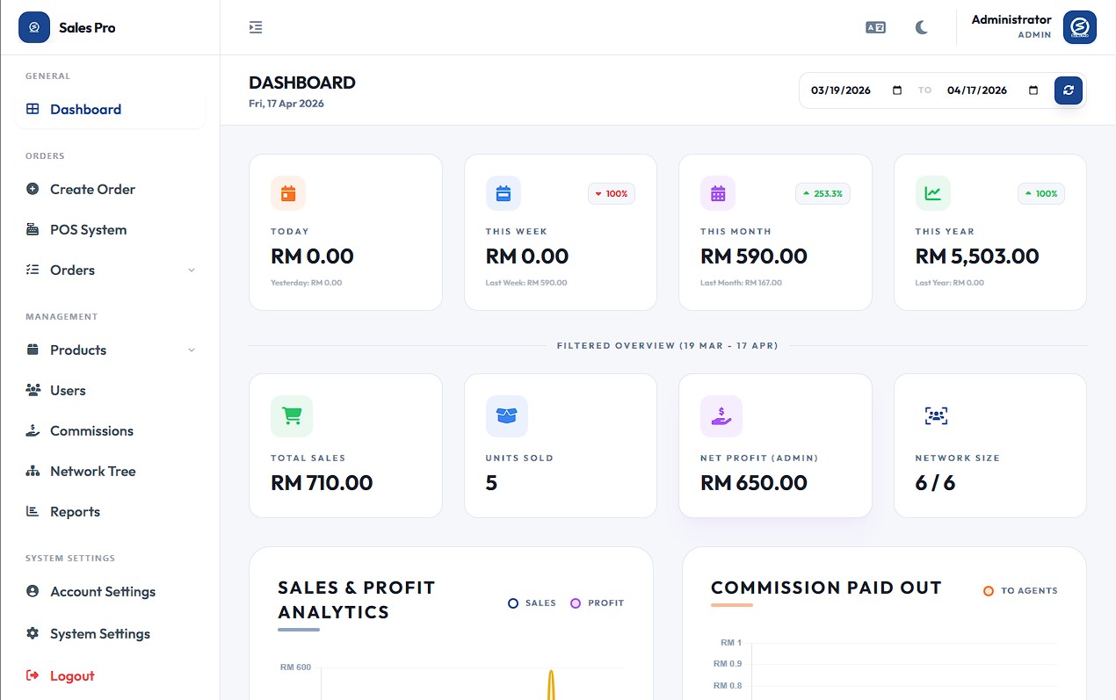Open the Commissions section
This screenshot has width=1116, height=700.
click(x=90, y=430)
